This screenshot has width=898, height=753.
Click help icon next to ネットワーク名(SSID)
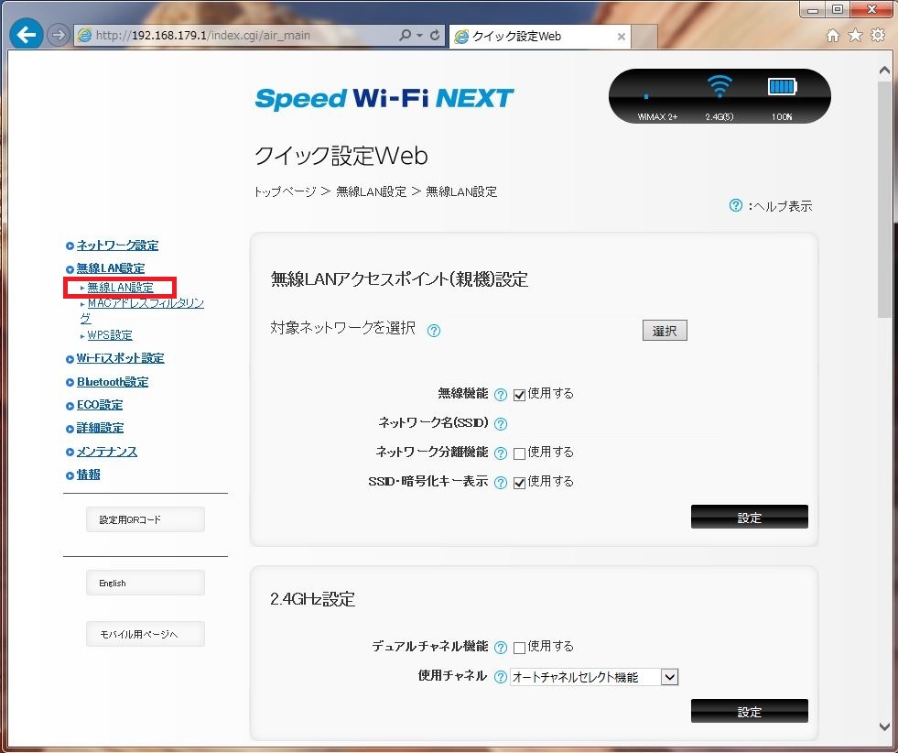(x=500, y=423)
